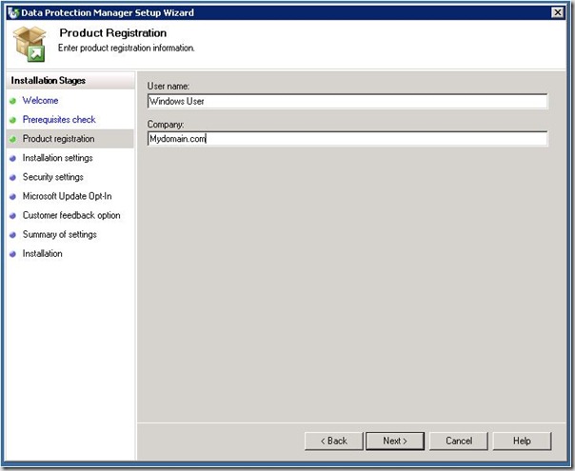575x471 pixels.
Task: Open Help for the wizard
Action: (522, 441)
